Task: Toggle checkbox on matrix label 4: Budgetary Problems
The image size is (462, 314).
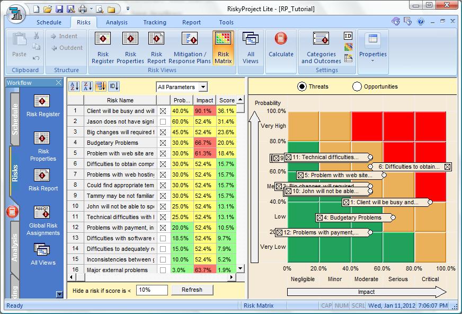Action: click(319, 218)
